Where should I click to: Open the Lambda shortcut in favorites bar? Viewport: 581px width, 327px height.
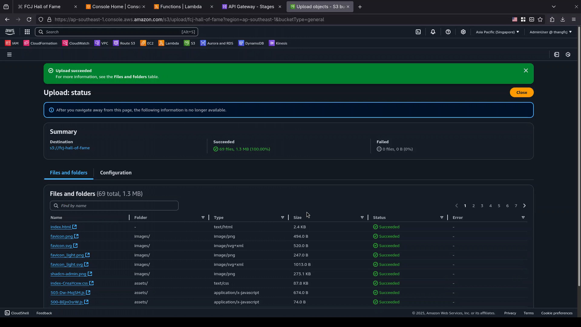click(169, 43)
